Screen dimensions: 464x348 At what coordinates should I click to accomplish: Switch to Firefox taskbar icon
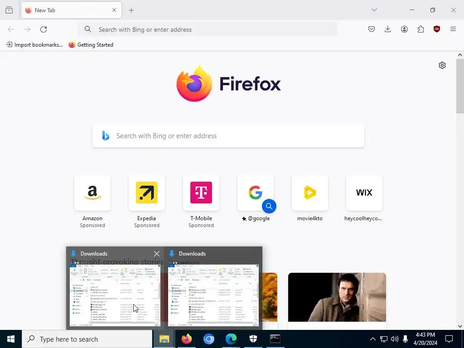186,339
